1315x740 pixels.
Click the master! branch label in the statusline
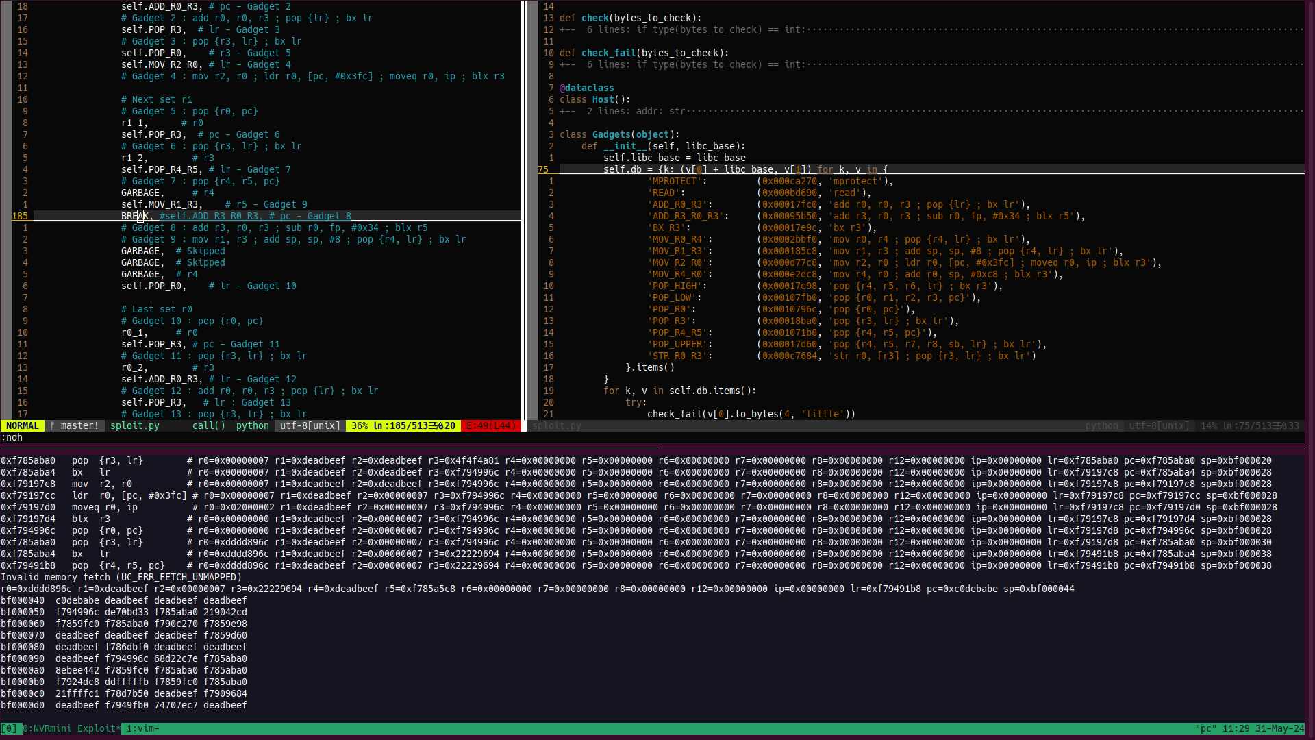pos(79,425)
